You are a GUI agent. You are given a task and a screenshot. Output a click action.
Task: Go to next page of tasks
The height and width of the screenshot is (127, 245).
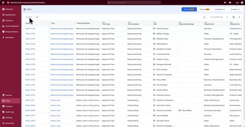[227, 17]
